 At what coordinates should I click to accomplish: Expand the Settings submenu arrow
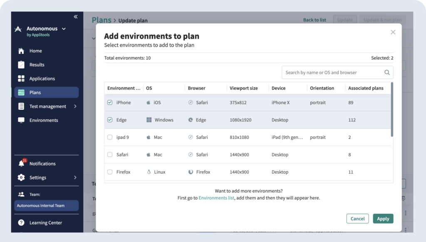[75, 177]
